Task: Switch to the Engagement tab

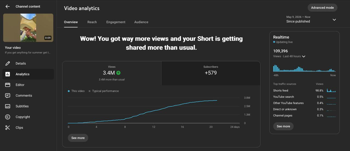Action: click(116, 22)
